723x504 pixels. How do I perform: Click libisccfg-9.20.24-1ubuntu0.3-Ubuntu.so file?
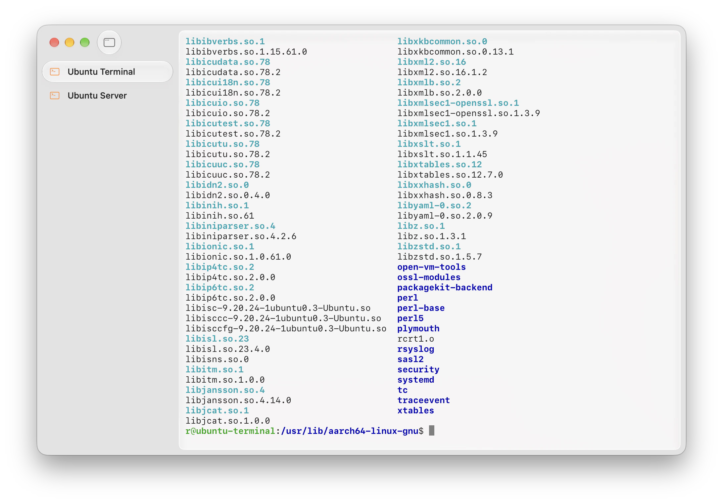(x=286, y=328)
